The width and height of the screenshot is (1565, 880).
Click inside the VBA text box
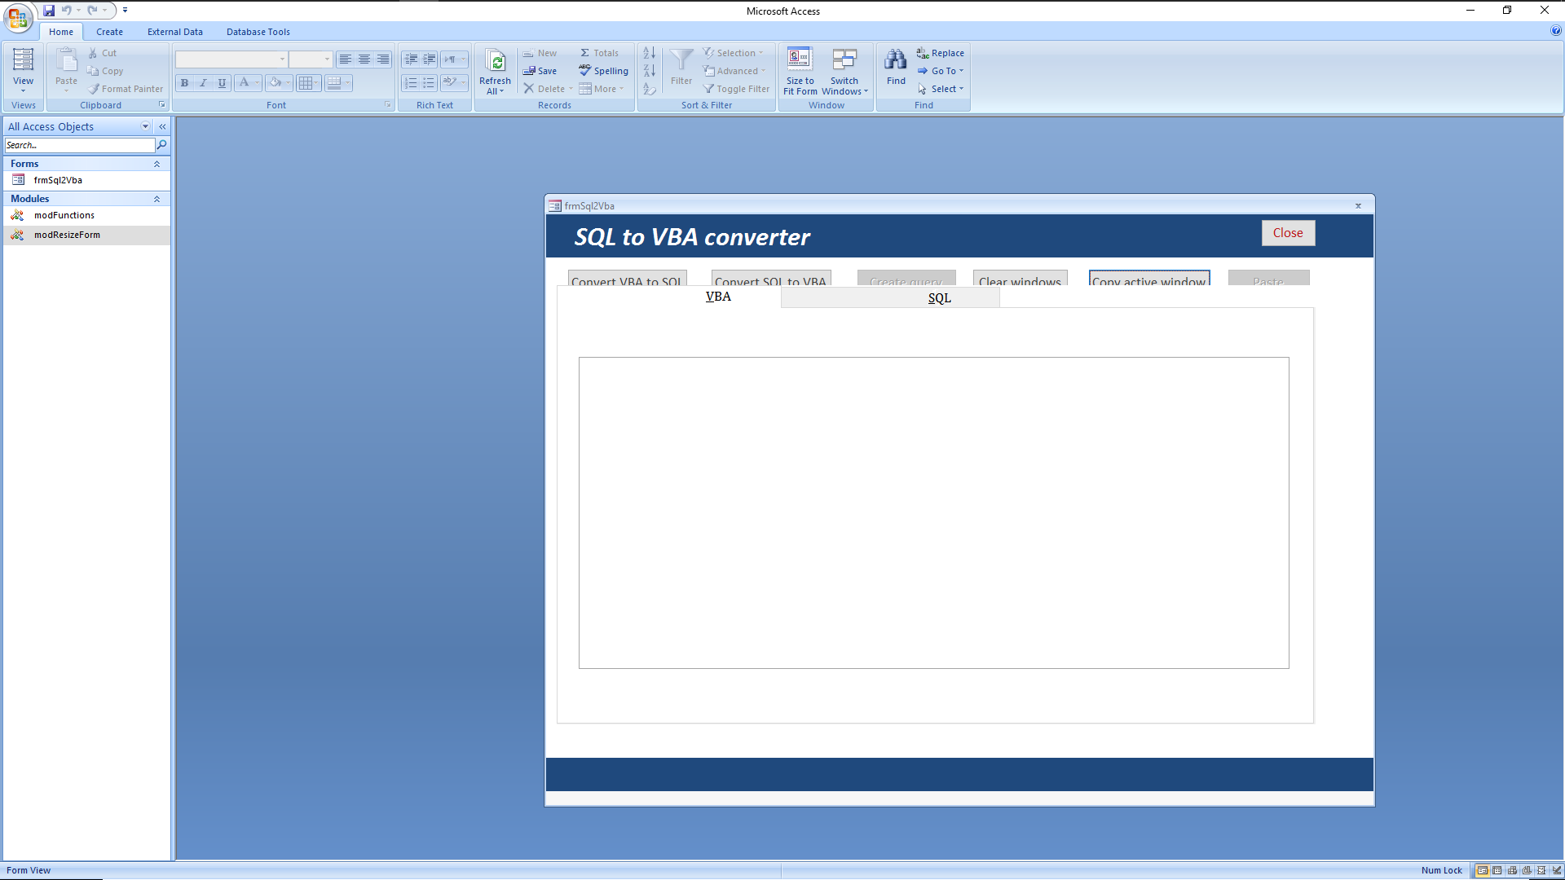pos(934,513)
